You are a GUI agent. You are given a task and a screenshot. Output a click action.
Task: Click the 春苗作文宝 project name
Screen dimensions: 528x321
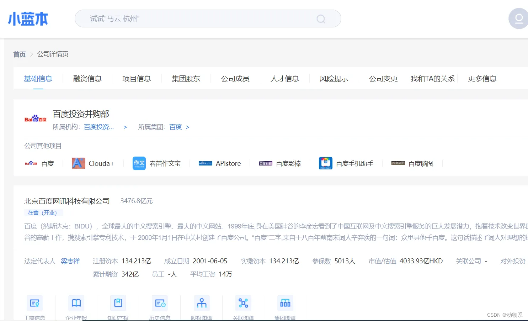(165, 164)
